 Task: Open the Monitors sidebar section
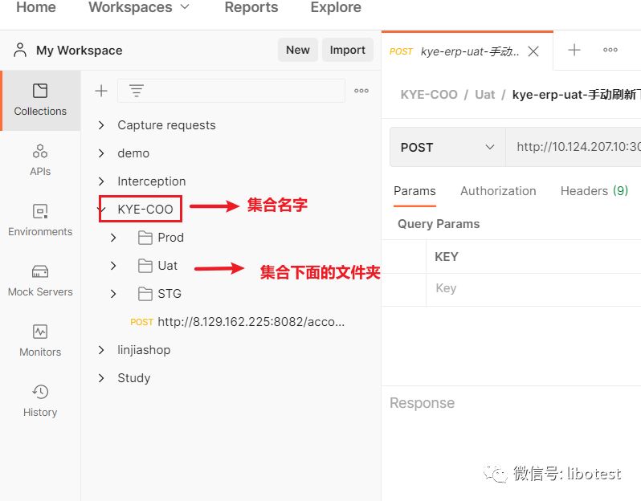click(x=40, y=340)
